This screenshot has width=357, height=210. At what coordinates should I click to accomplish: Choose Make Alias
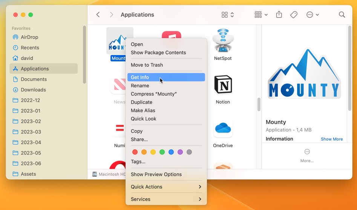[166, 110]
